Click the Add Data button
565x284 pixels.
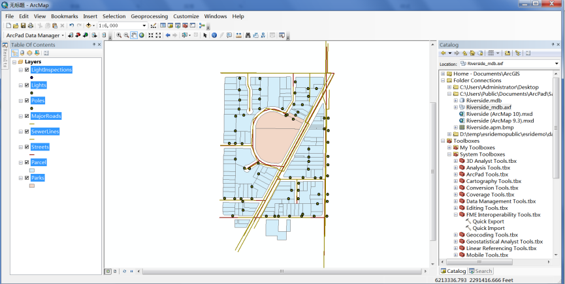point(89,25)
